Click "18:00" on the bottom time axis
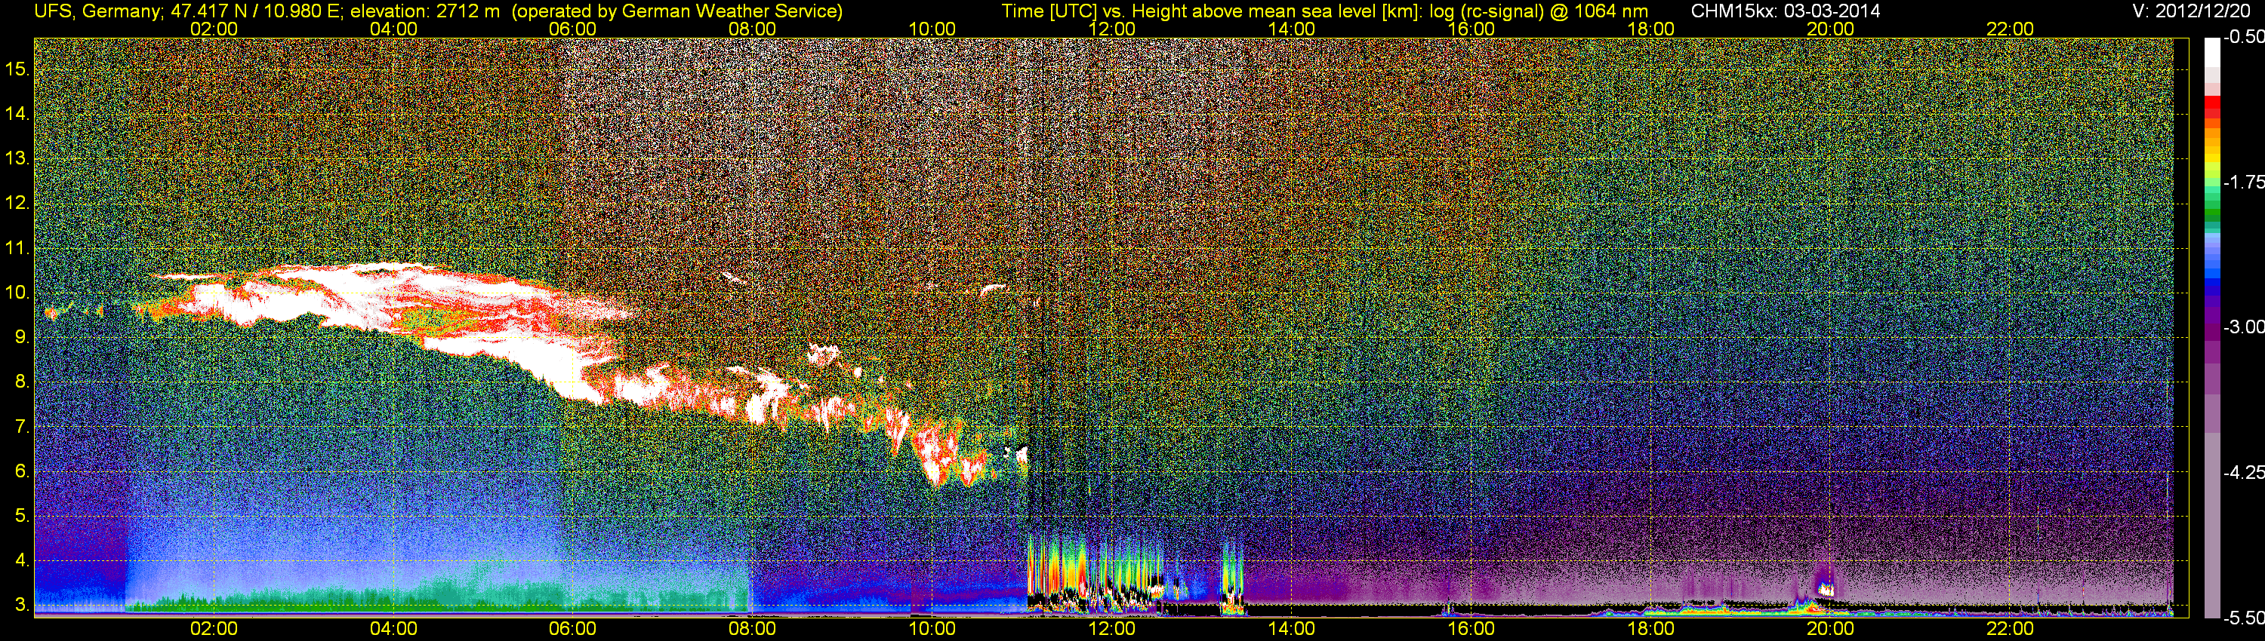The height and width of the screenshot is (641, 2265). click(1651, 629)
